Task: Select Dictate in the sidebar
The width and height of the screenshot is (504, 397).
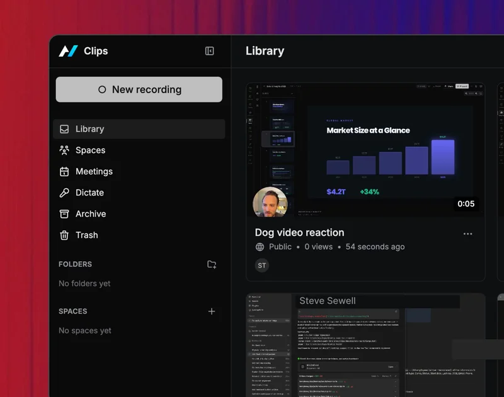Action: click(x=139, y=193)
